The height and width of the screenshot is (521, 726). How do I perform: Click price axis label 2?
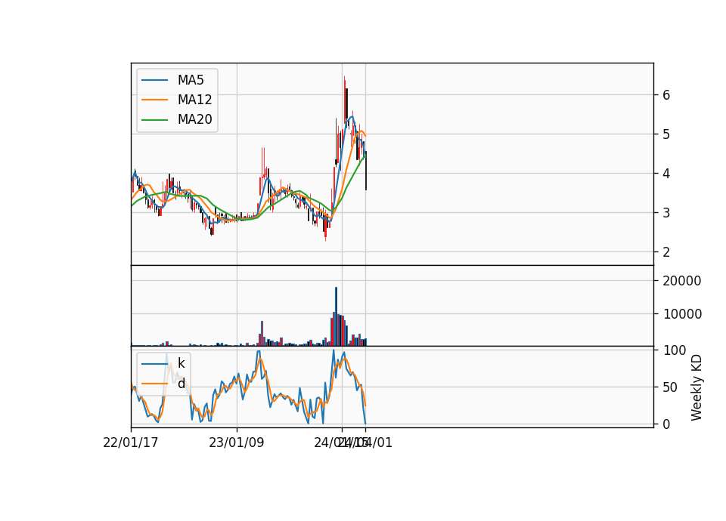666,252
